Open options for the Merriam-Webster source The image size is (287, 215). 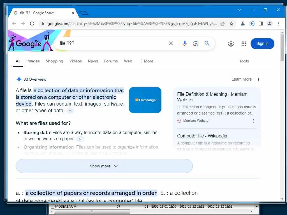(x=253, y=121)
